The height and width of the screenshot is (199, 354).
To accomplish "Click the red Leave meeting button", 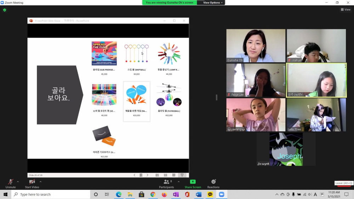I will (344, 183).
